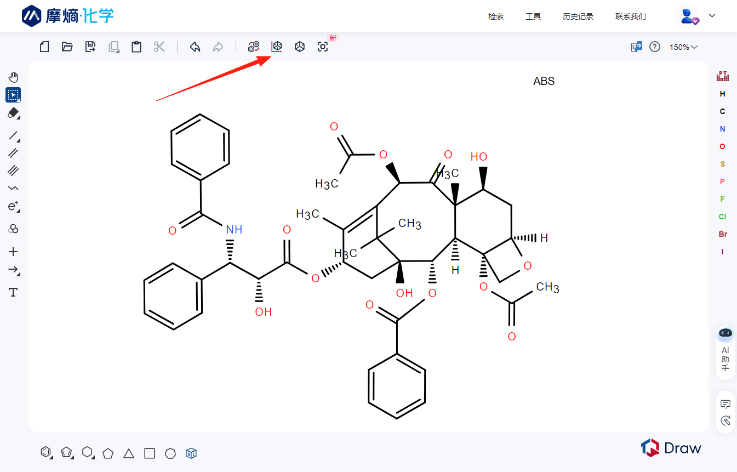The height and width of the screenshot is (472, 737).
Task: Click the 检索 search link
Action: [495, 16]
